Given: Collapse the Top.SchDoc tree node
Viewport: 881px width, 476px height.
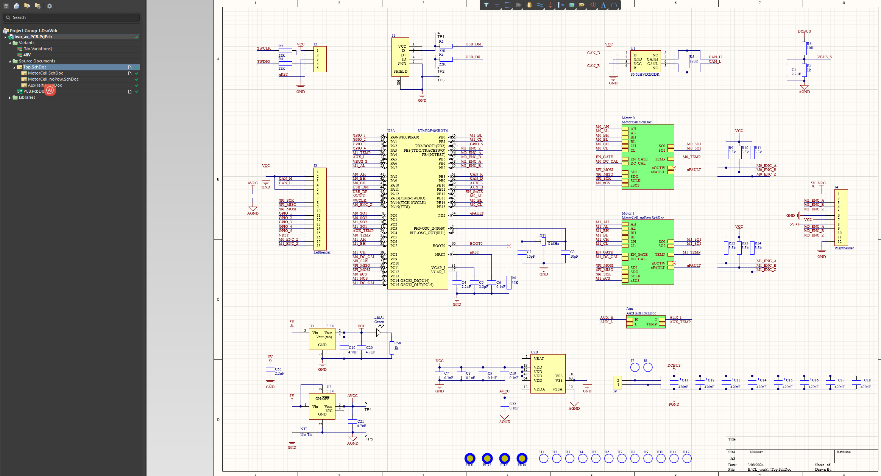Looking at the screenshot, I should click(14, 67).
